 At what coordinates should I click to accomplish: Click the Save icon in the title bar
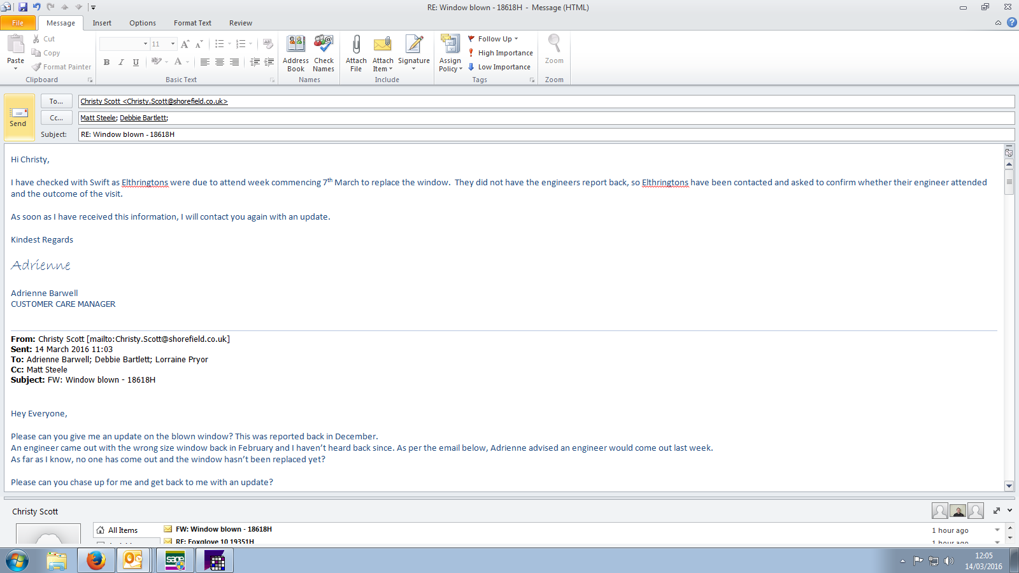23,7
